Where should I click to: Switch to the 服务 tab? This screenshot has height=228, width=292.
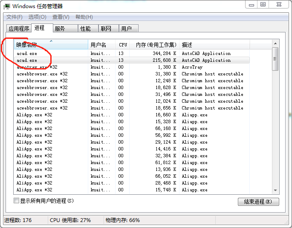(x=60, y=29)
